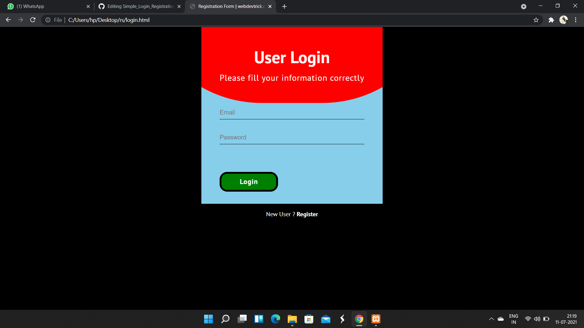Expand the tab search dropdown arrow
The width and height of the screenshot is (584, 328).
523,6
